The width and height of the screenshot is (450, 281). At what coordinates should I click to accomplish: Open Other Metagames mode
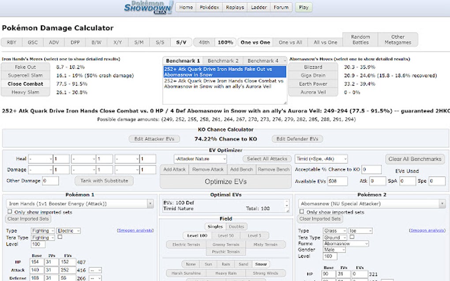tap(398, 40)
